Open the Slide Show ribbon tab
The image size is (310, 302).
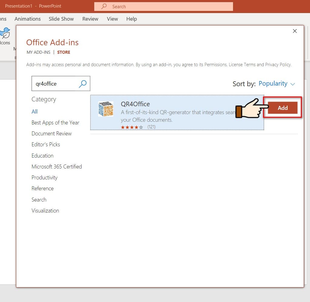(x=61, y=19)
